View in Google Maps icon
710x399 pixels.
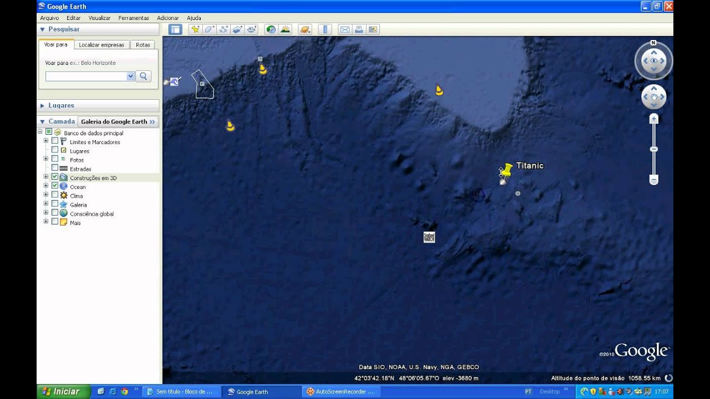pyautogui.click(x=373, y=30)
